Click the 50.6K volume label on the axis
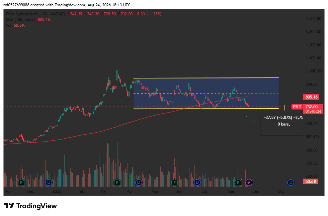Screen dimensions: 328x216 311,181
